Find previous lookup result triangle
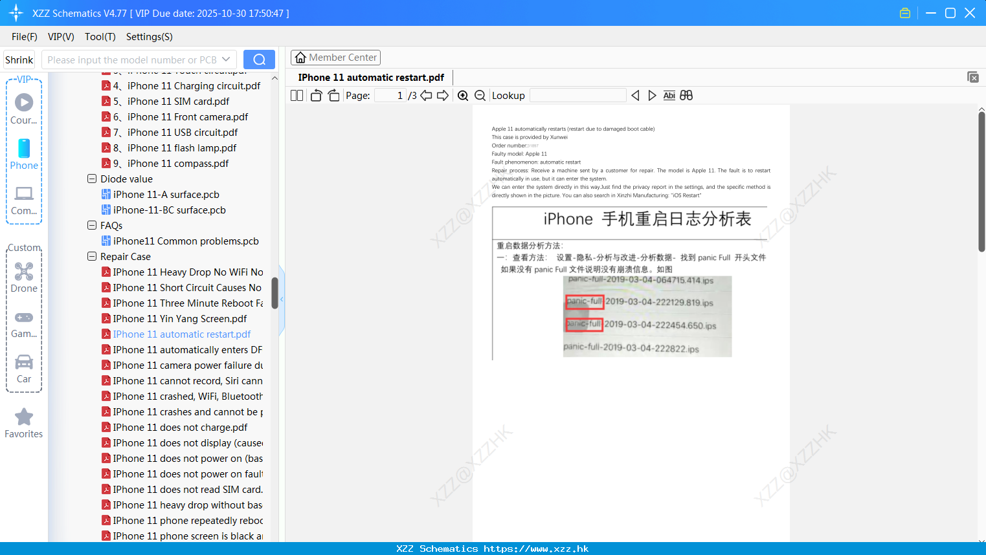The image size is (986, 555). pos(635,95)
